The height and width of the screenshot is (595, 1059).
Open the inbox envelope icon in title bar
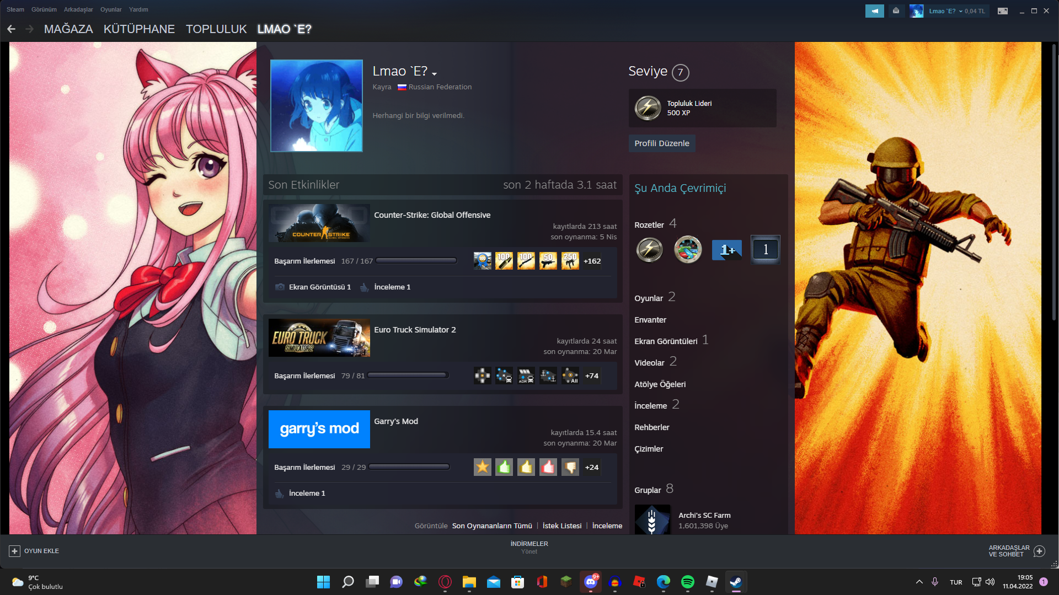click(x=896, y=11)
